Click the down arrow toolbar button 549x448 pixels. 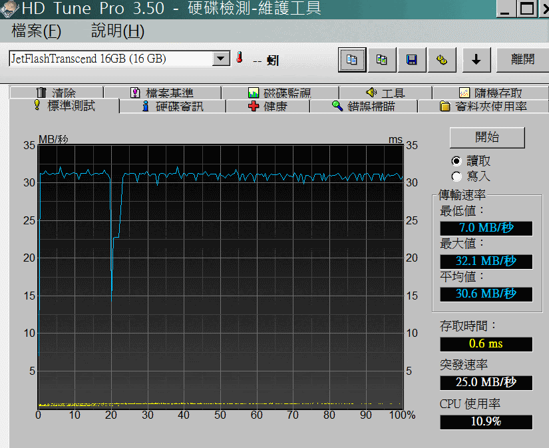pos(476,60)
